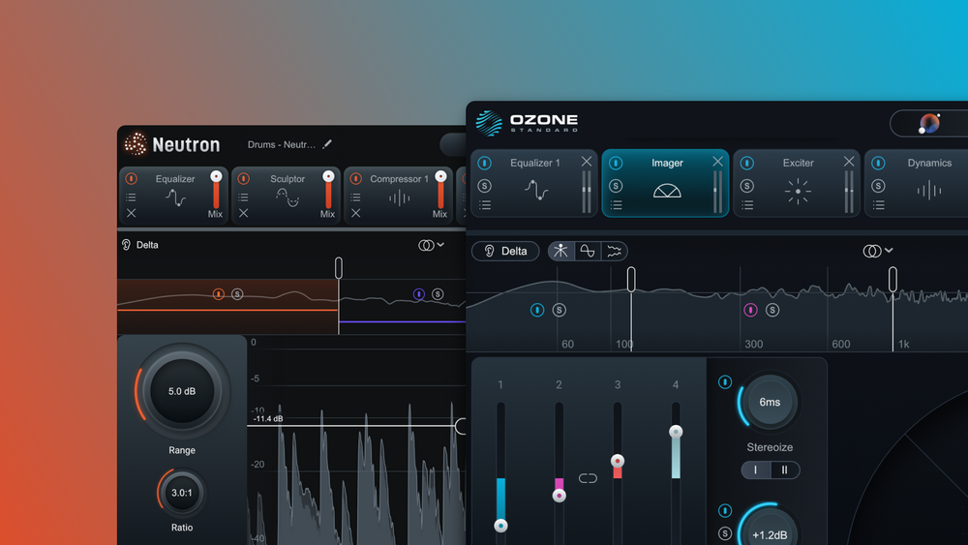Remove the Neutron Sculptor module

coord(243,213)
